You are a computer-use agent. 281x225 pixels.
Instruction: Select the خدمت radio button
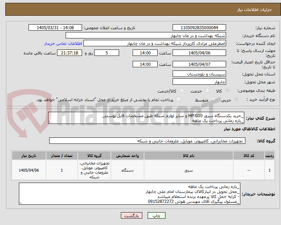[207, 90]
